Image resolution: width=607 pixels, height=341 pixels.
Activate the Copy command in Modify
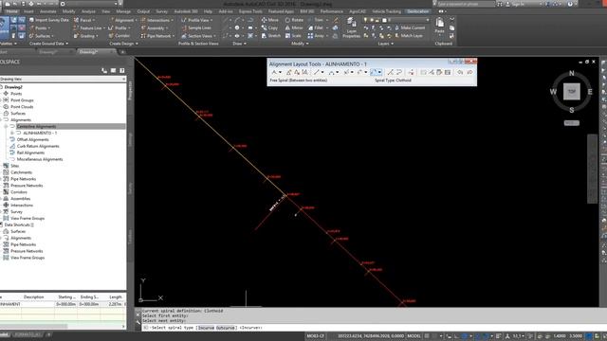[269, 27]
